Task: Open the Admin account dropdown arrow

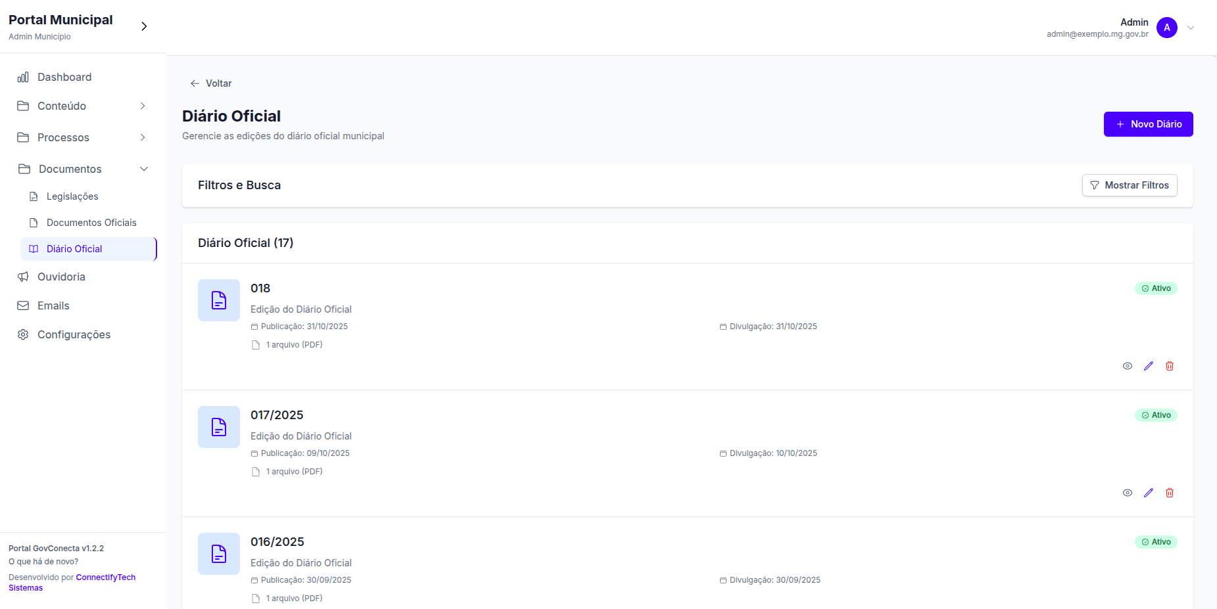Action: [1190, 28]
